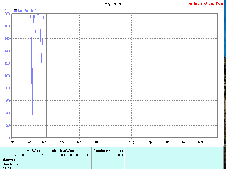
Task: Select the Bod.Feucht 0 legend text
Action: coord(27,11)
